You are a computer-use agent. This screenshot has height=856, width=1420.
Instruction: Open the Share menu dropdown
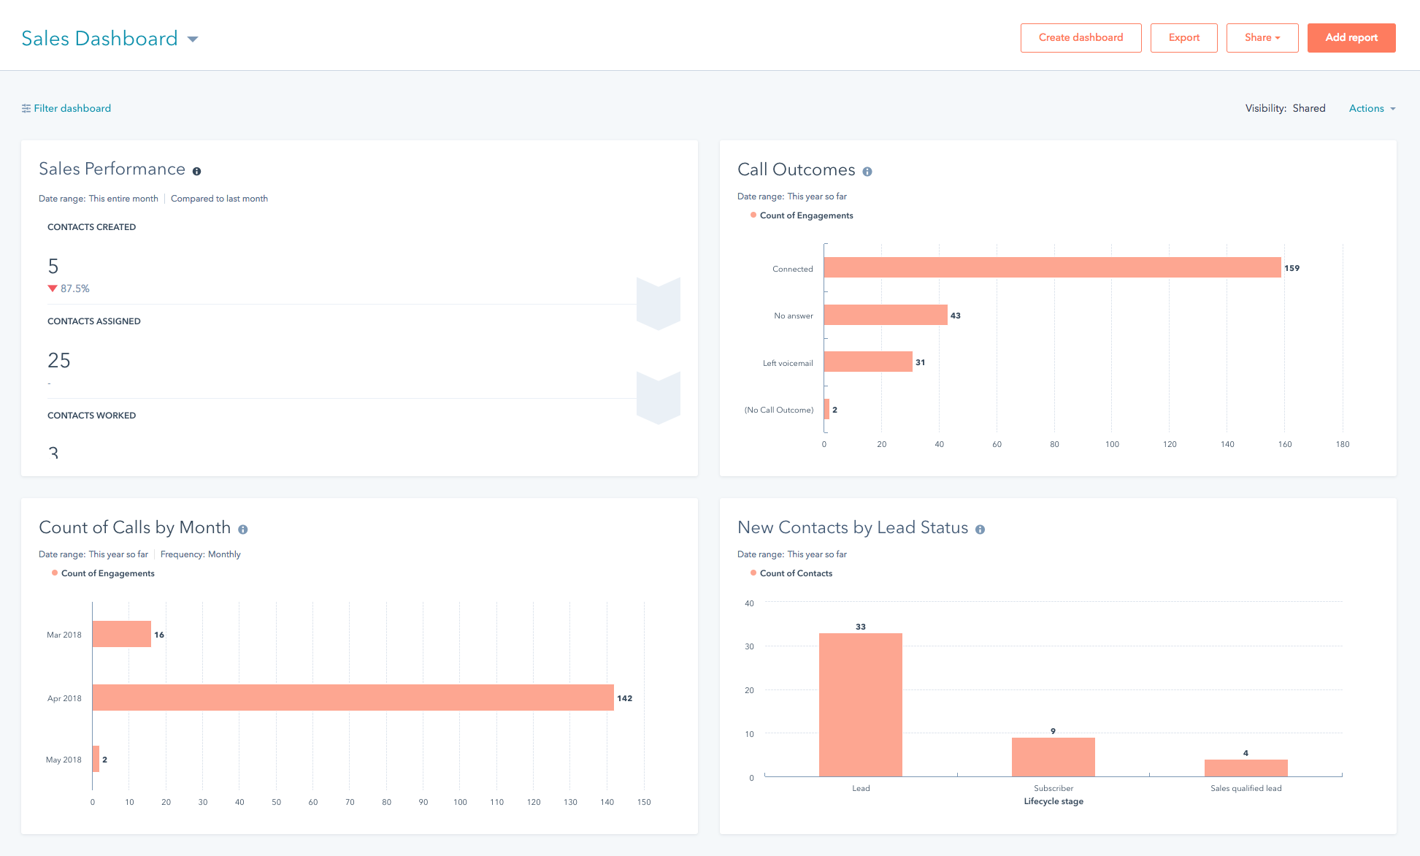pyautogui.click(x=1261, y=37)
